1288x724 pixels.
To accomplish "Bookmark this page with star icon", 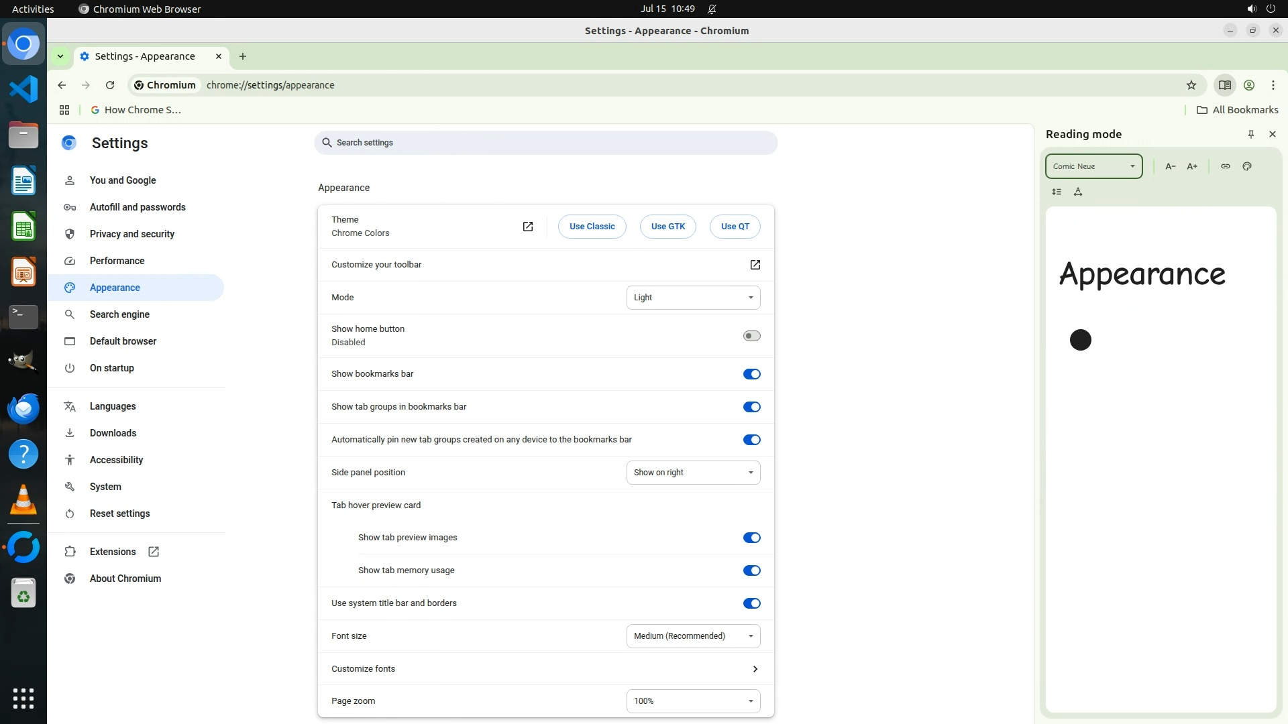I will [1191, 85].
